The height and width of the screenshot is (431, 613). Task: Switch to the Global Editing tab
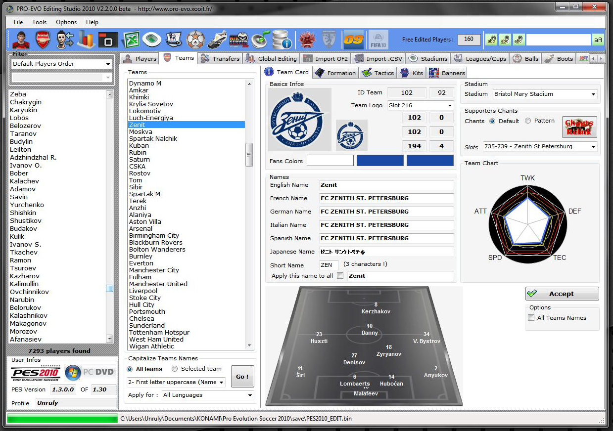272,59
